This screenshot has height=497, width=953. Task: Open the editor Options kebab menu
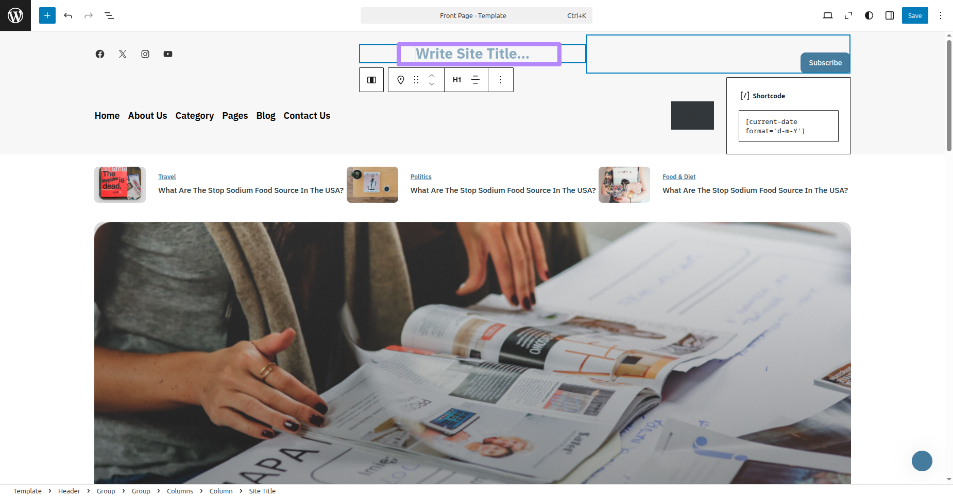click(x=941, y=15)
